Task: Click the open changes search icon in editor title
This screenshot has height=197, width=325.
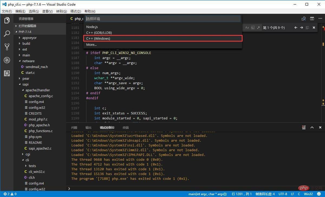Action: click(x=304, y=19)
